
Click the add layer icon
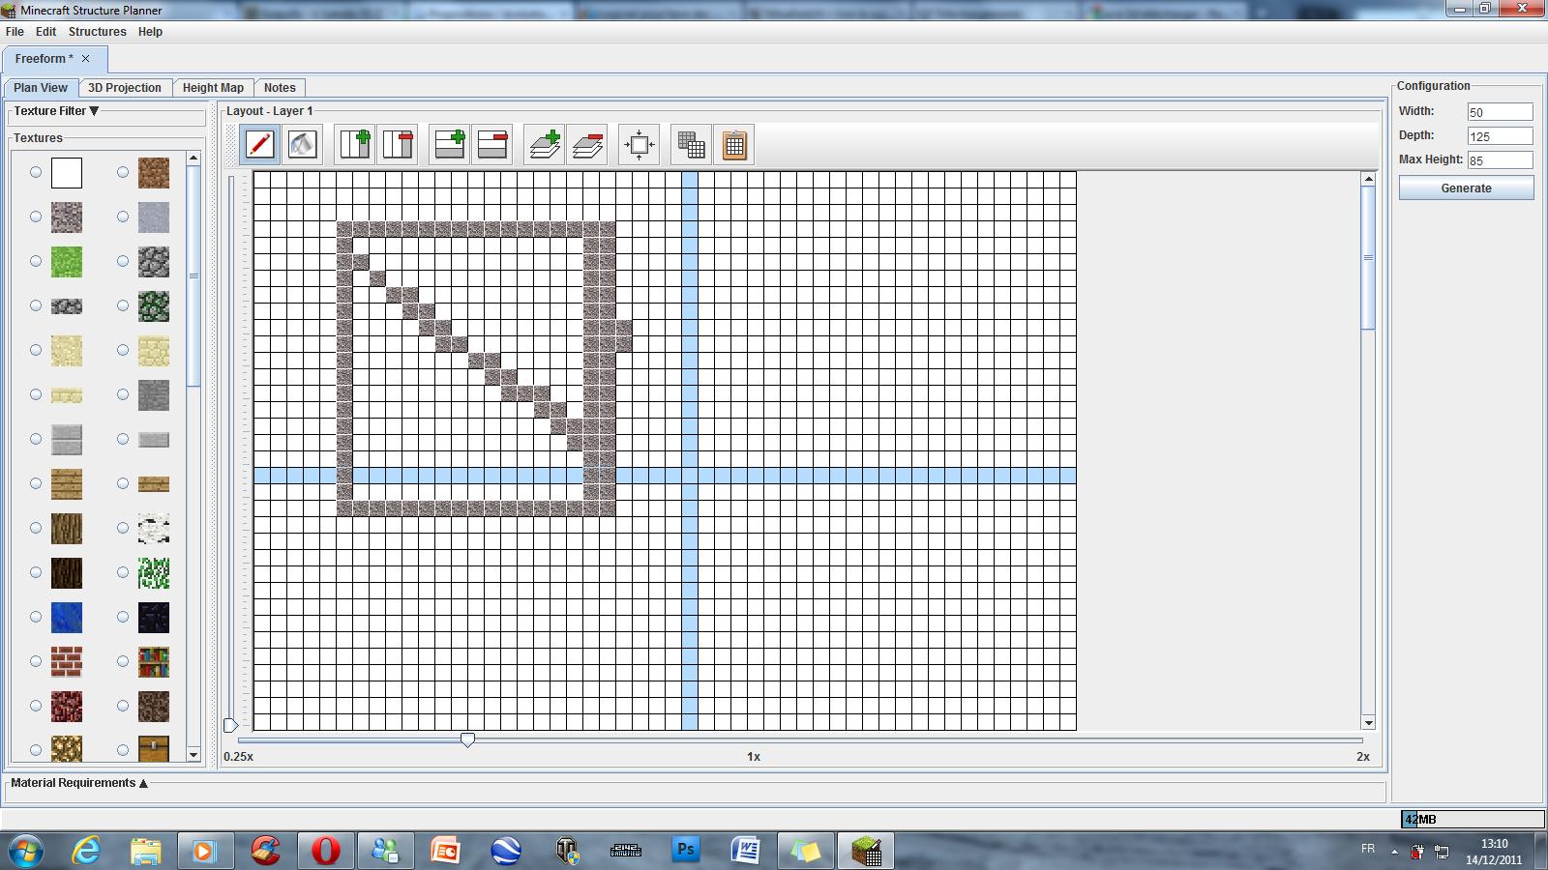[545, 145]
